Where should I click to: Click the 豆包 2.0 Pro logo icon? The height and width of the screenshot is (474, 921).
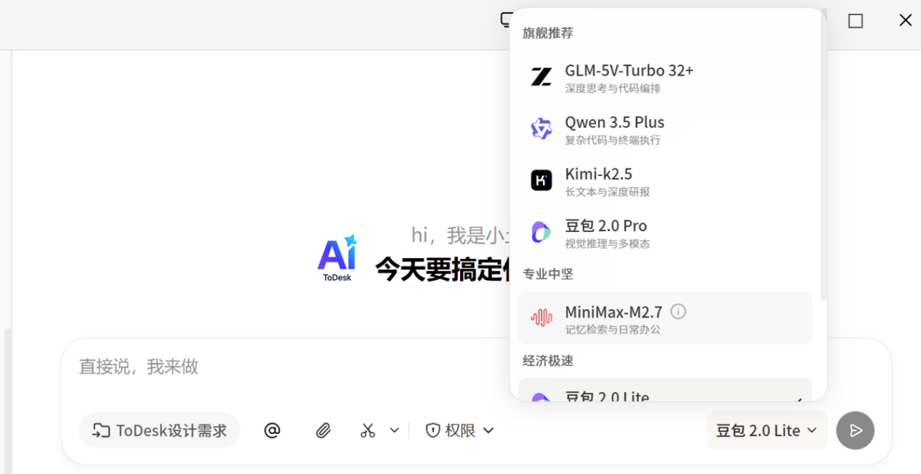click(541, 232)
